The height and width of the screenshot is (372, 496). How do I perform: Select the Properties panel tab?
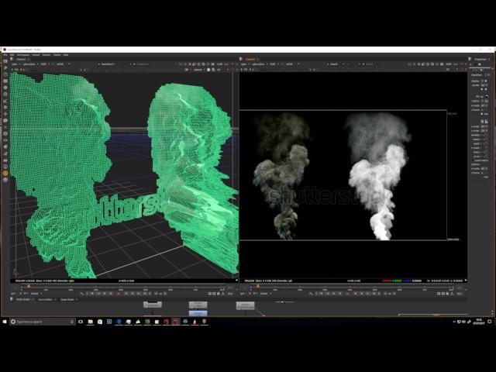point(480,59)
